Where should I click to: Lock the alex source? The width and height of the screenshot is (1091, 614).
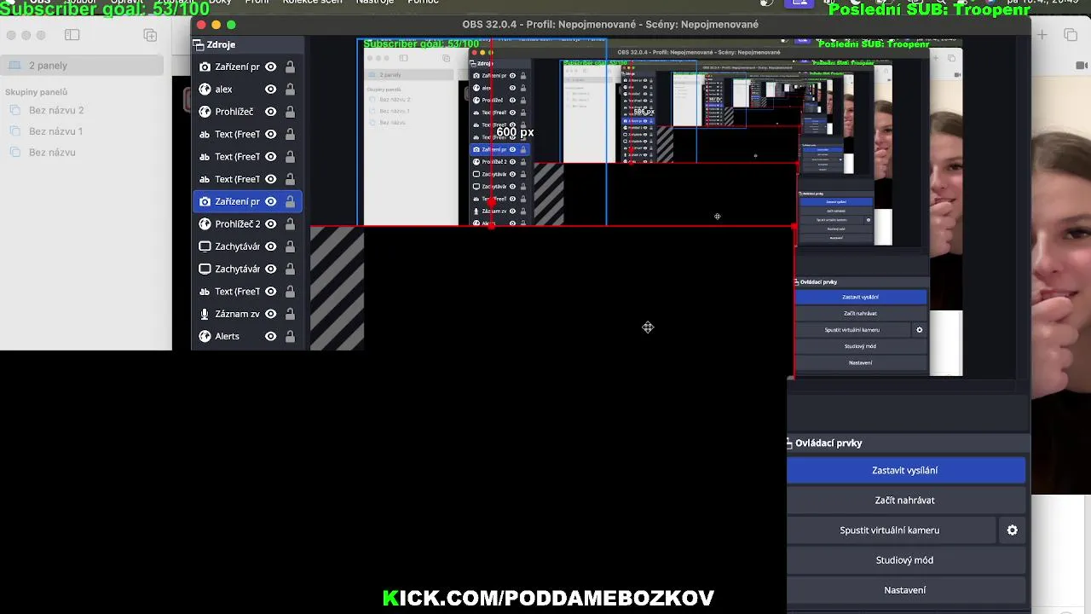pos(290,89)
